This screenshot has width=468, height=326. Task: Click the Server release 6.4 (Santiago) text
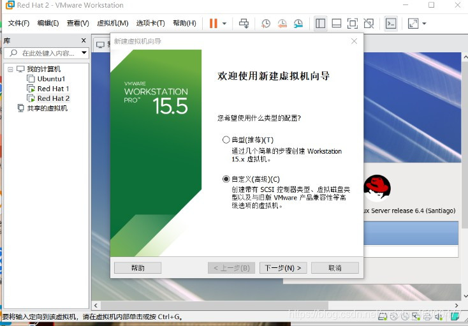point(413,211)
